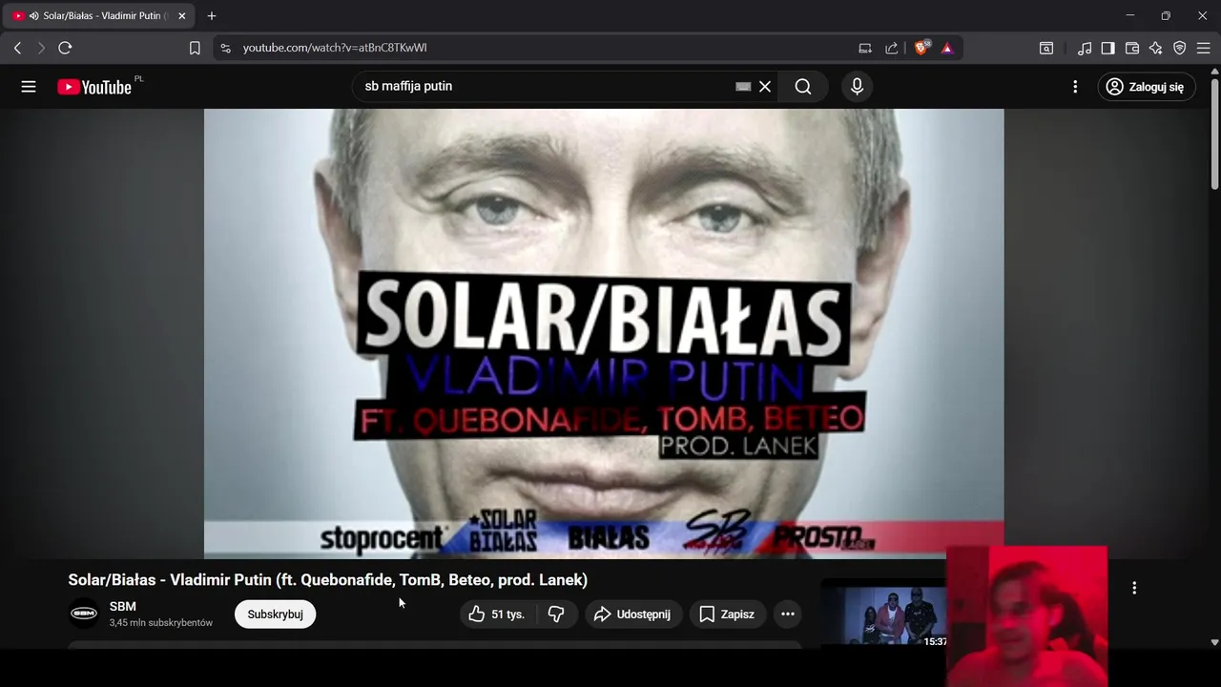Open a new tab with plus button

(212, 16)
